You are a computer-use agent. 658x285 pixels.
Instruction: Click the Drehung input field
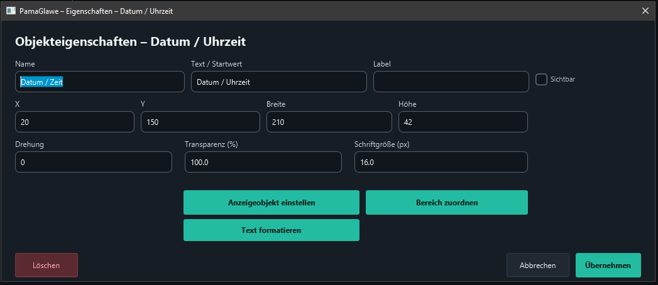pos(94,162)
